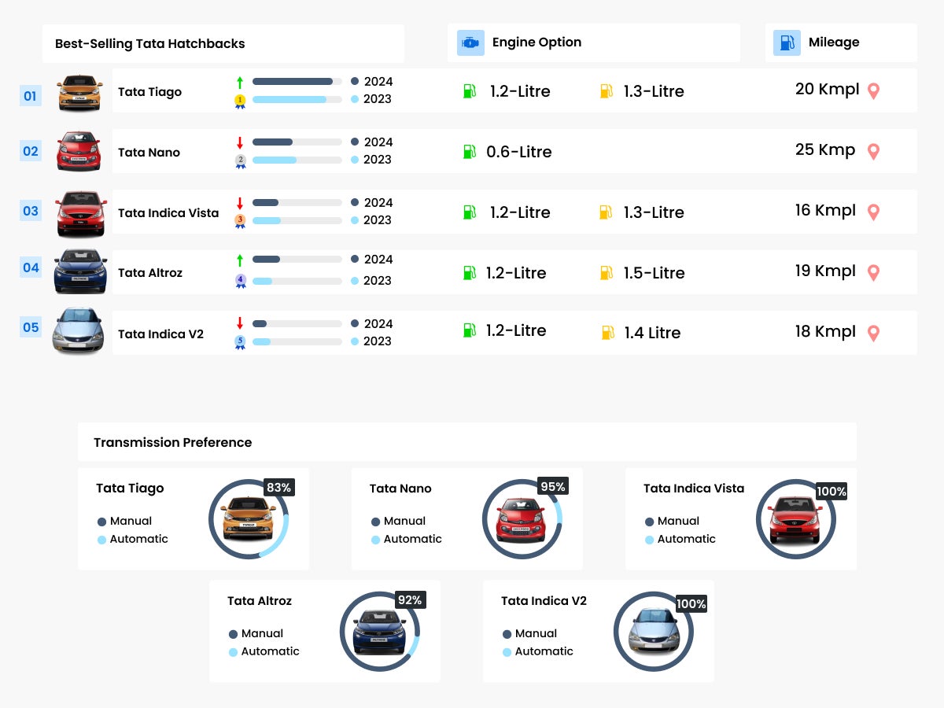Select the Manual legend dot under Tata Altroz
944x708 pixels.
[233, 634]
